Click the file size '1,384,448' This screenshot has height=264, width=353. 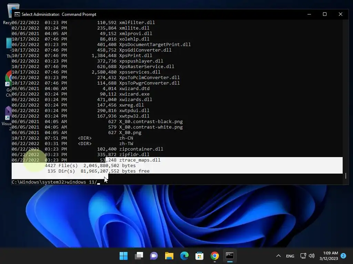104,55
